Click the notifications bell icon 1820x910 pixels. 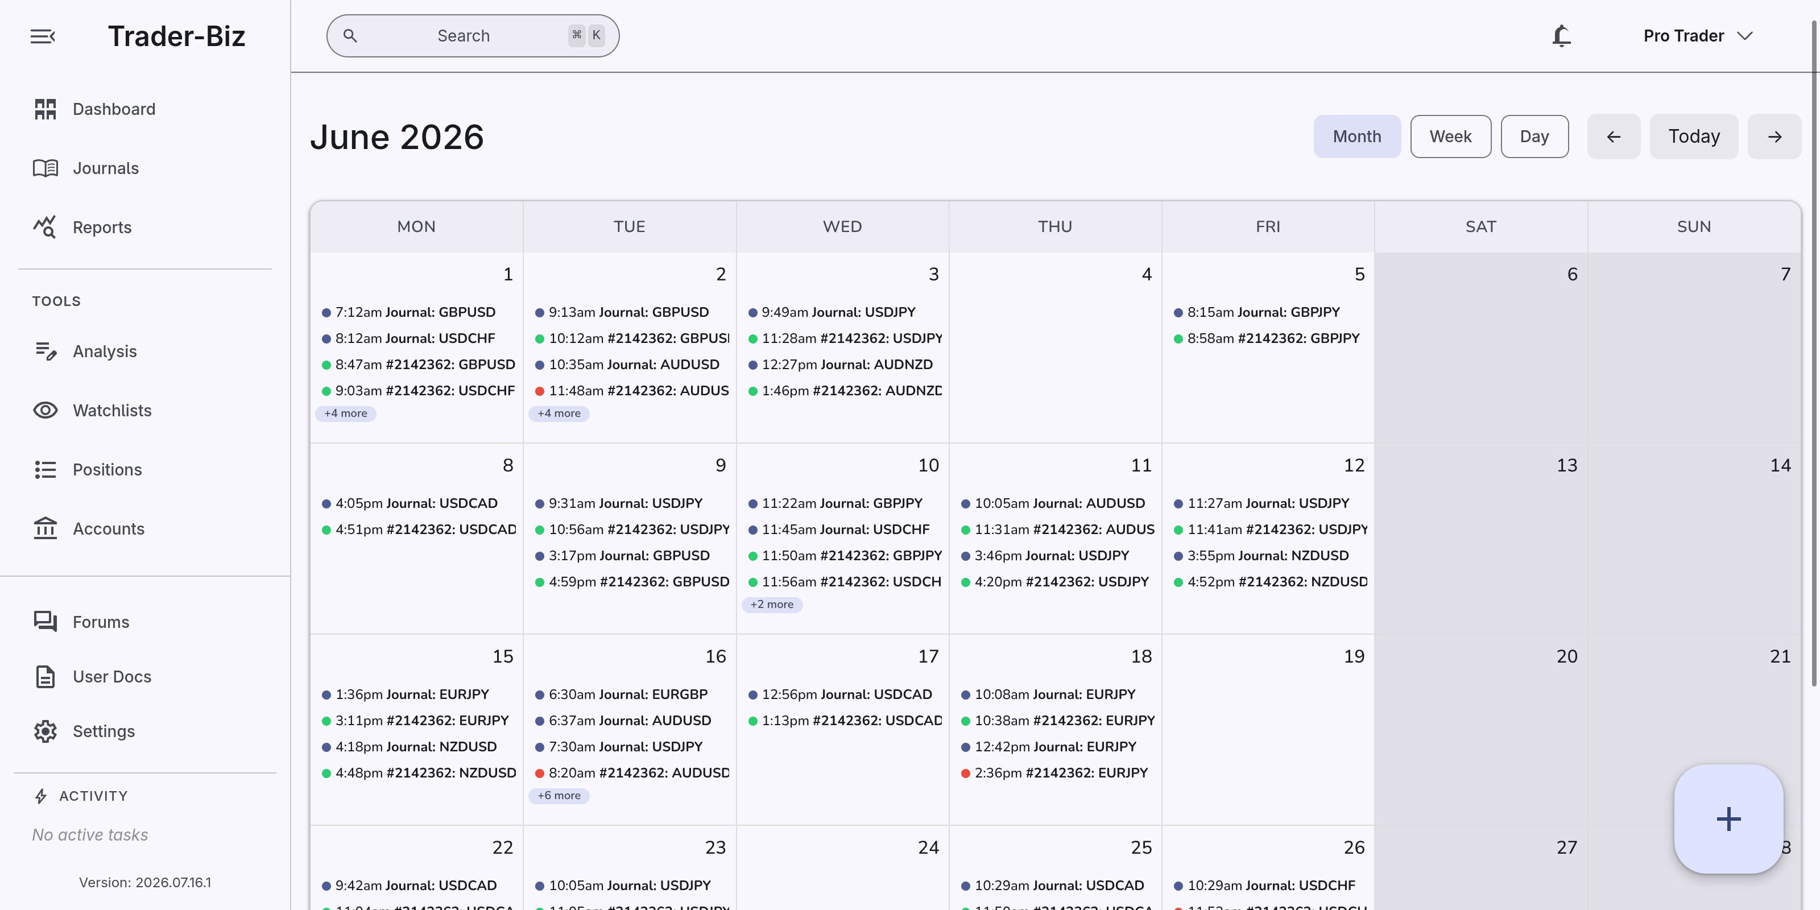[1561, 36]
